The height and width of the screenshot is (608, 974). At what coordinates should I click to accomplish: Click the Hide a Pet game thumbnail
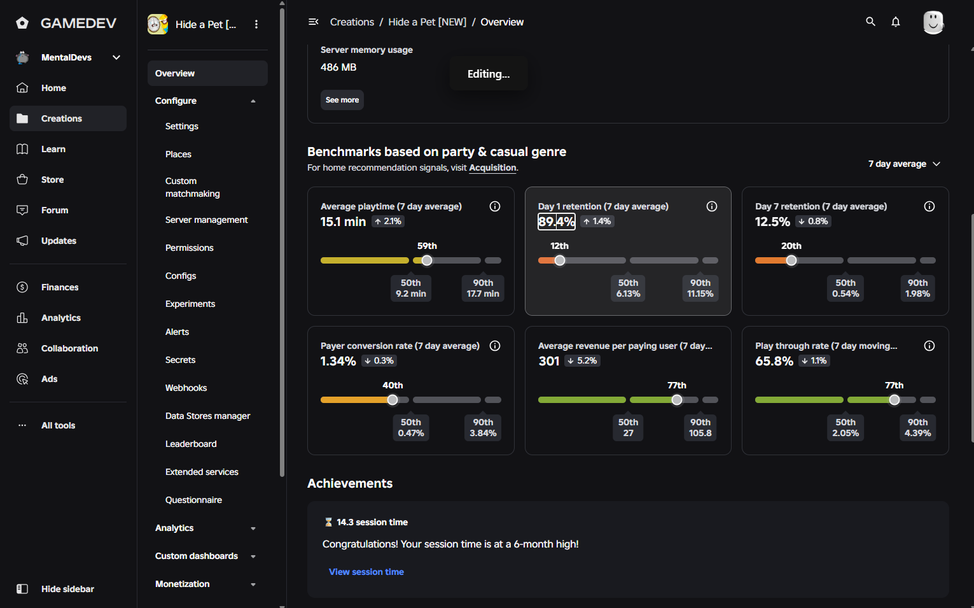click(x=158, y=24)
